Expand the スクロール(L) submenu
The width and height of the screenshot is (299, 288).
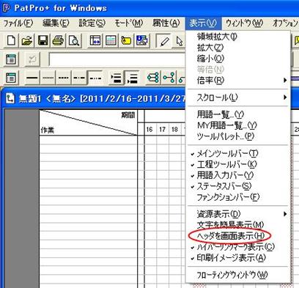click(238, 97)
